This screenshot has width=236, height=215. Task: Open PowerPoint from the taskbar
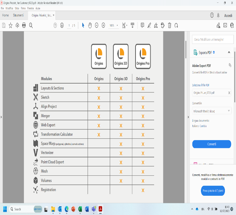(x=73, y=209)
